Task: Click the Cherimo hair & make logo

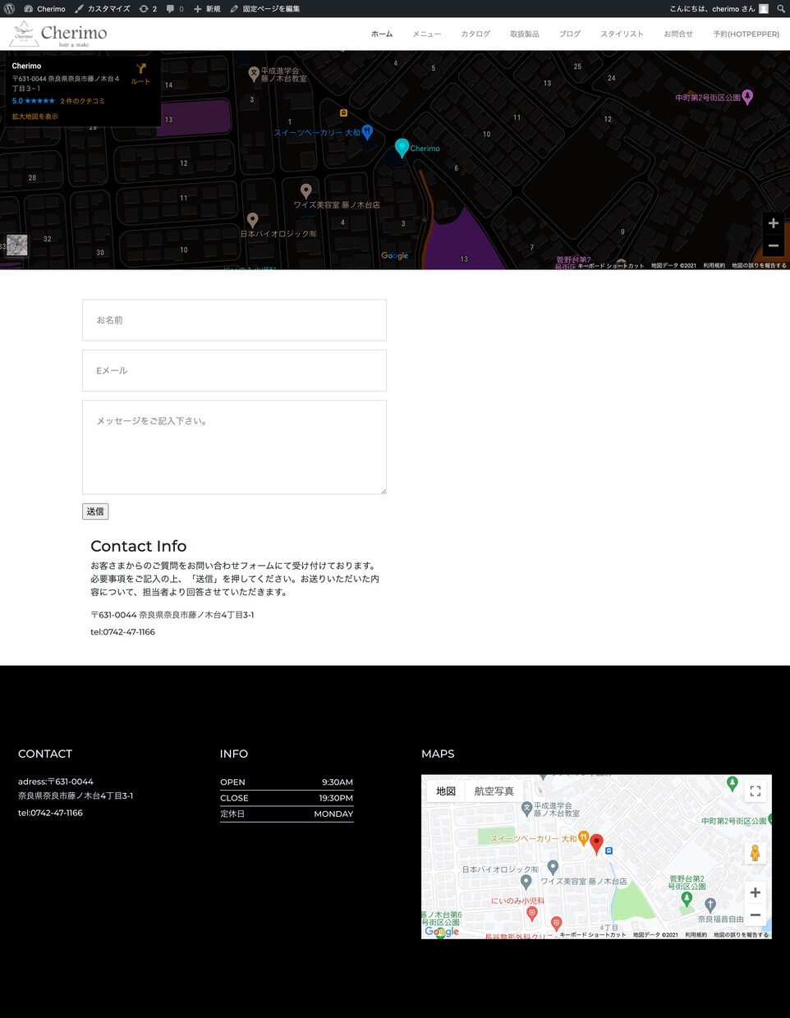Action: [x=58, y=34]
